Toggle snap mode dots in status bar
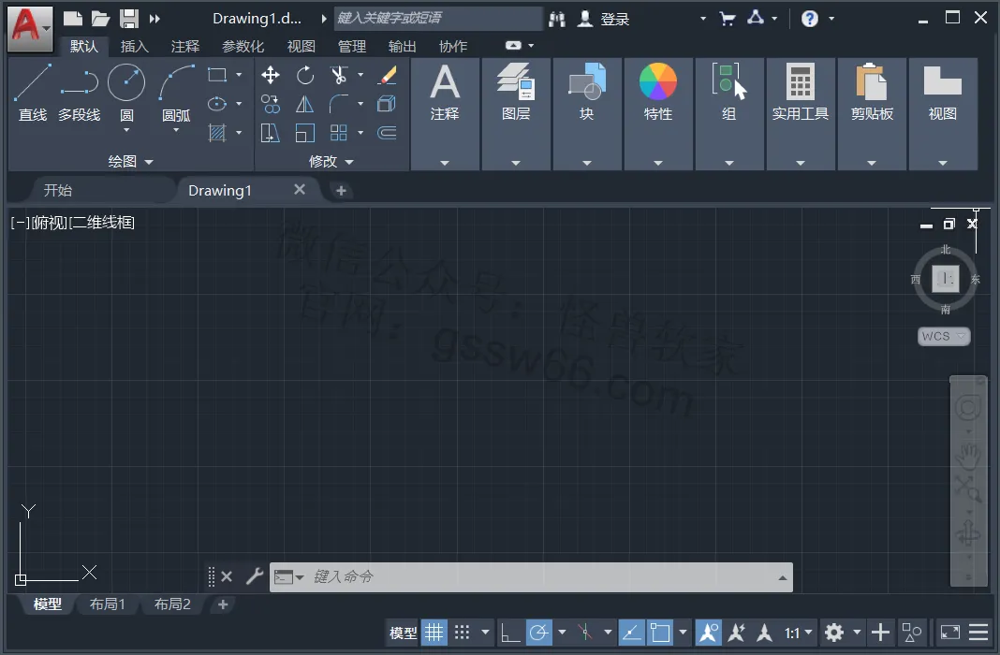The image size is (1000, 655). click(463, 633)
